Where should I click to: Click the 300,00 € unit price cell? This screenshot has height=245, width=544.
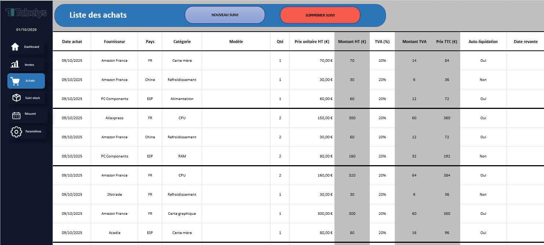point(312,214)
